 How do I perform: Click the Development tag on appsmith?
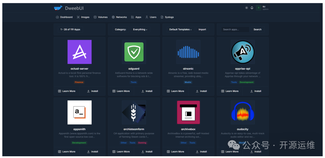tap(79, 143)
